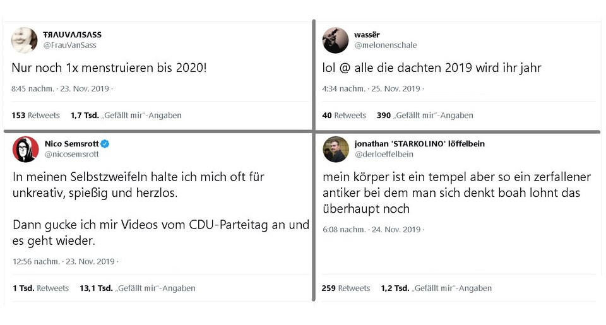Open the @derloeffelbein handle
The image size is (606, 325).
point(384,154)
